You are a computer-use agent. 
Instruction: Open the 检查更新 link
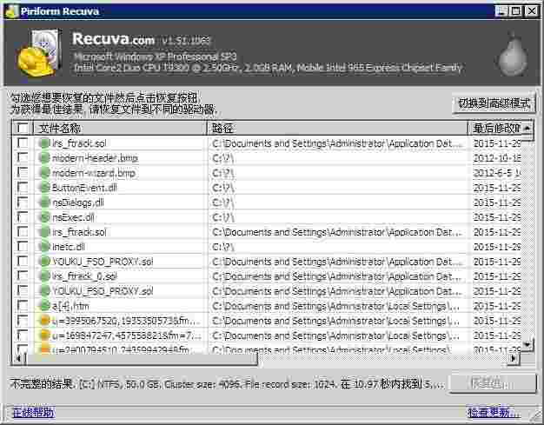(494, 412)
